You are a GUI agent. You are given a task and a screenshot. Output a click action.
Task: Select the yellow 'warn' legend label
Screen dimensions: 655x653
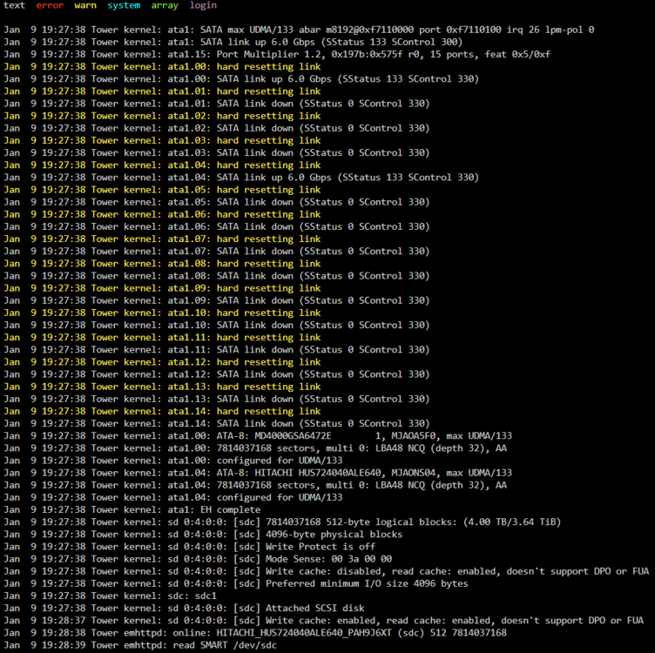[x=85, y=5]
